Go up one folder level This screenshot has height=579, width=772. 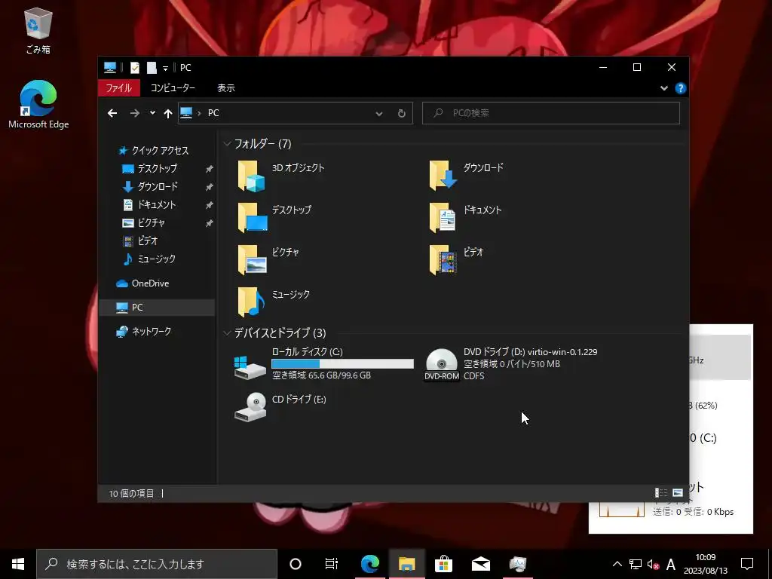pyautogui.click(x=168, y=113)
